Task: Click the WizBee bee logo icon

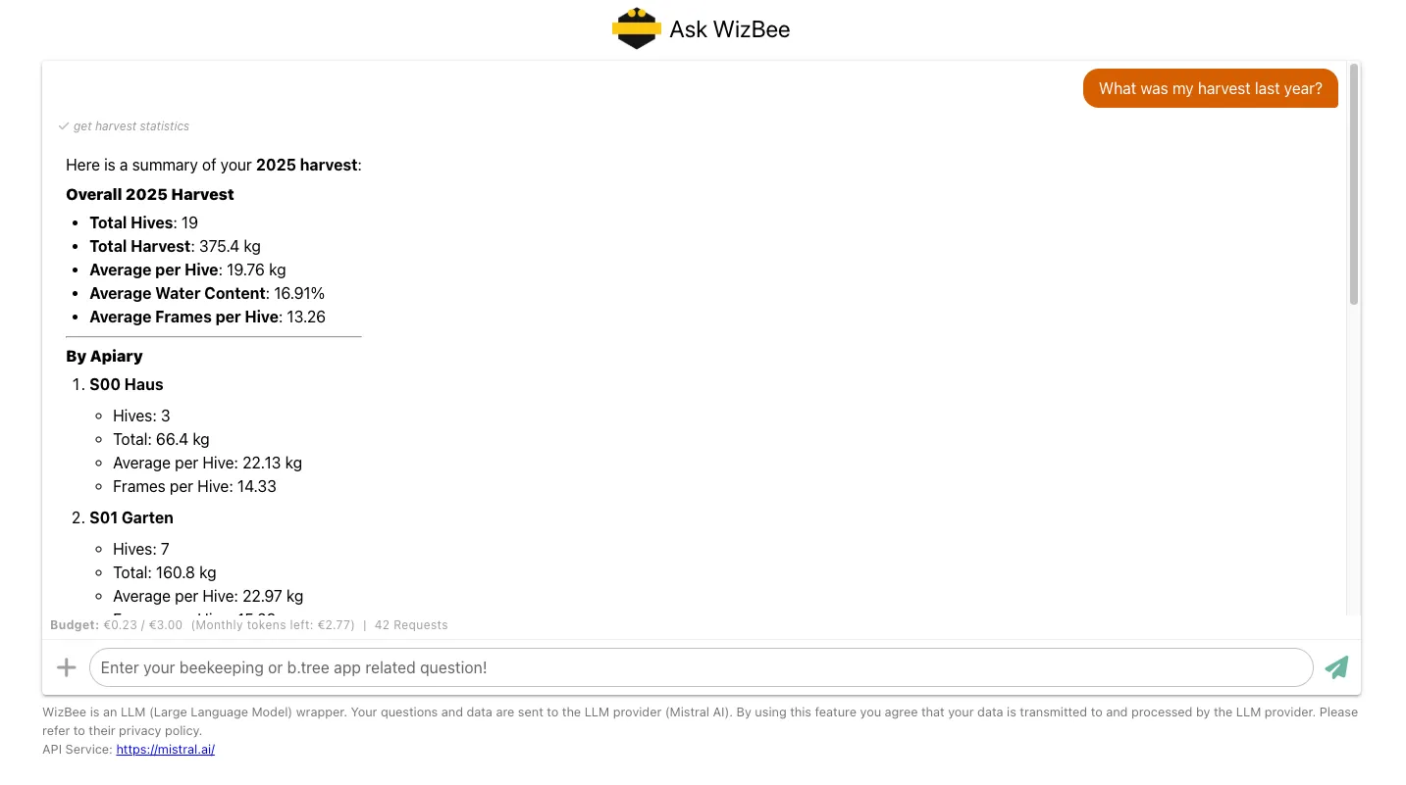Action: 636,28
